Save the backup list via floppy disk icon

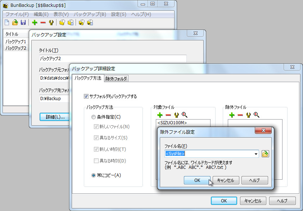[23, 22]
